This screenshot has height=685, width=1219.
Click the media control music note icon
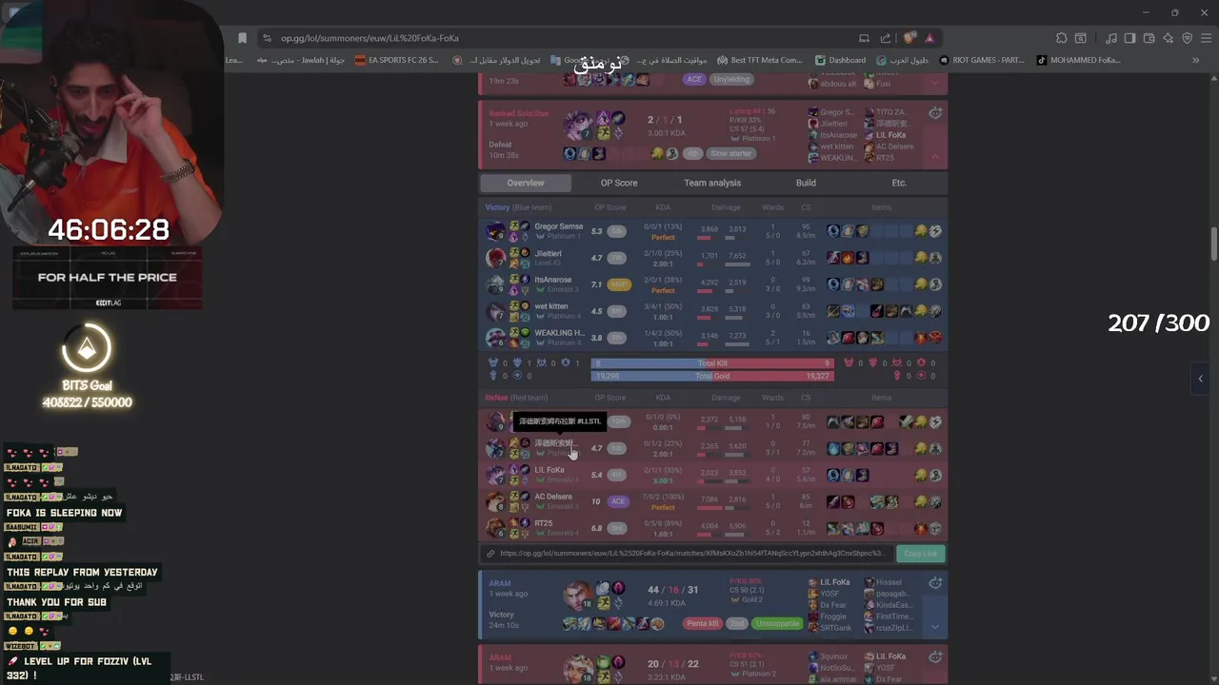click(x=1111, y=38)
